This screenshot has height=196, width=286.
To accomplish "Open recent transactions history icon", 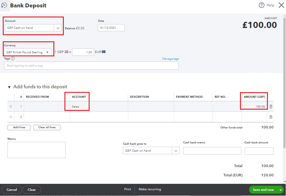I will coord(4,5).
